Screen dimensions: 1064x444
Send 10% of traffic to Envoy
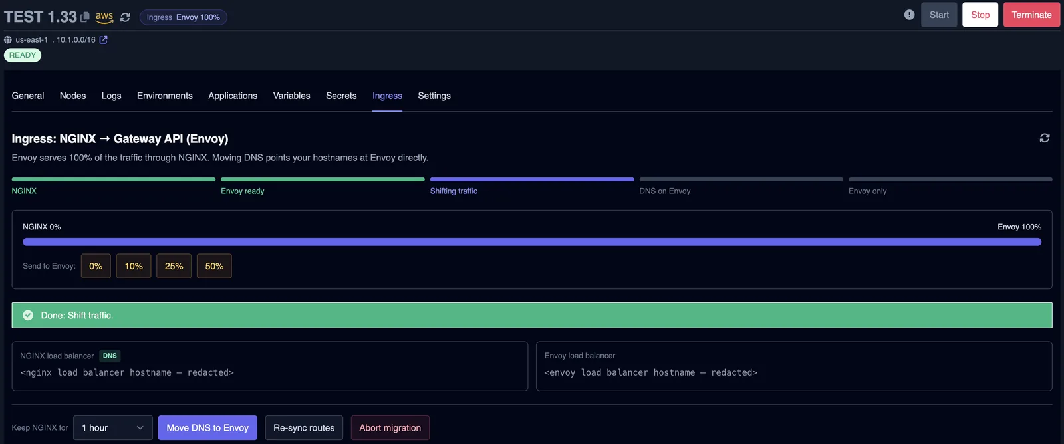(134, 266)
